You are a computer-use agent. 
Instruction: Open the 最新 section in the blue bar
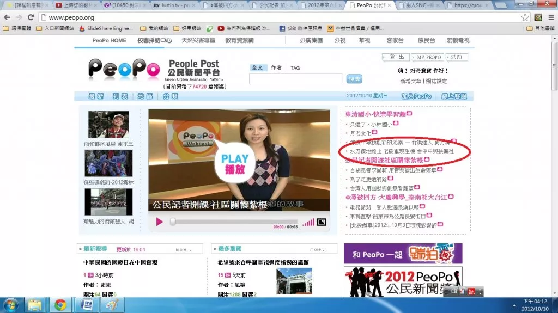point(96,96)
